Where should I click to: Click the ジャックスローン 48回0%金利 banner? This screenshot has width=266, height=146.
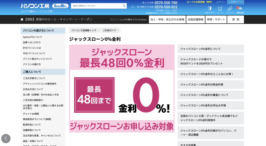click(x=122, y=88)
